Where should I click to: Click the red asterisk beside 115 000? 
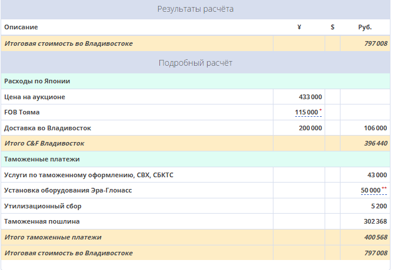[x=320, y=110]
